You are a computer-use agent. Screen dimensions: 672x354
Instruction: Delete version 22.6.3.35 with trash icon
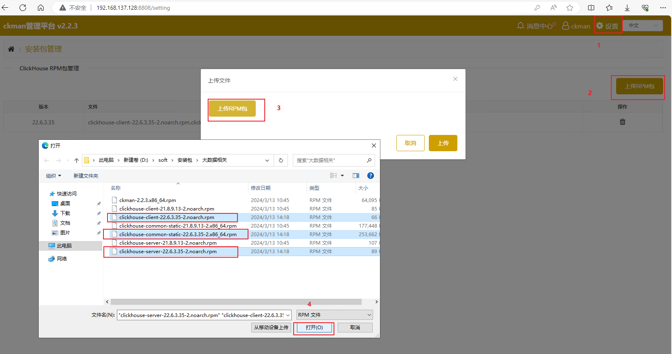tap(622, 122)
